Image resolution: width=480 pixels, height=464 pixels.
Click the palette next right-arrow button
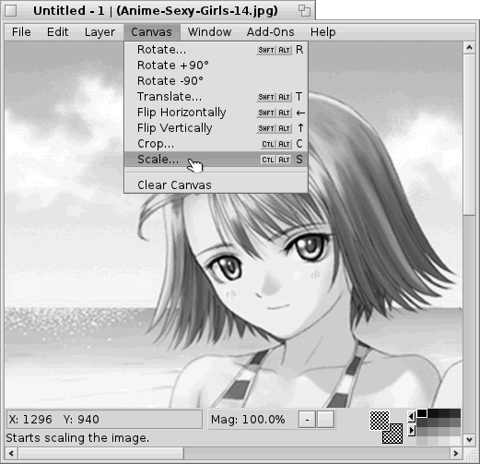click(x=411, y=430)
